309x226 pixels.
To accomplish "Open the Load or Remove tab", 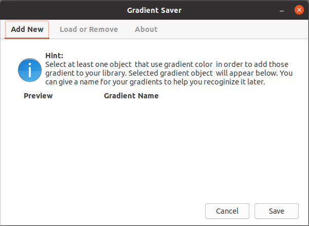I will click(x=88, y=30).
